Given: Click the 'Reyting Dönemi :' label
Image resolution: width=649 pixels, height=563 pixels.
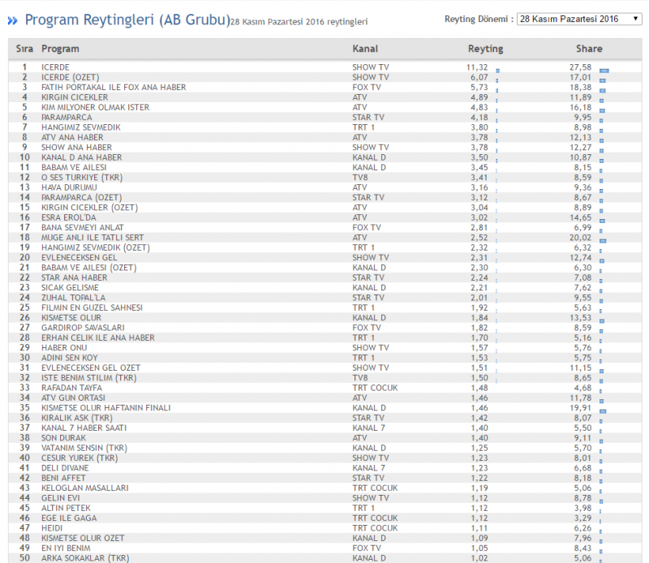Looking at the screenshot, I should [x=479, y=19].
